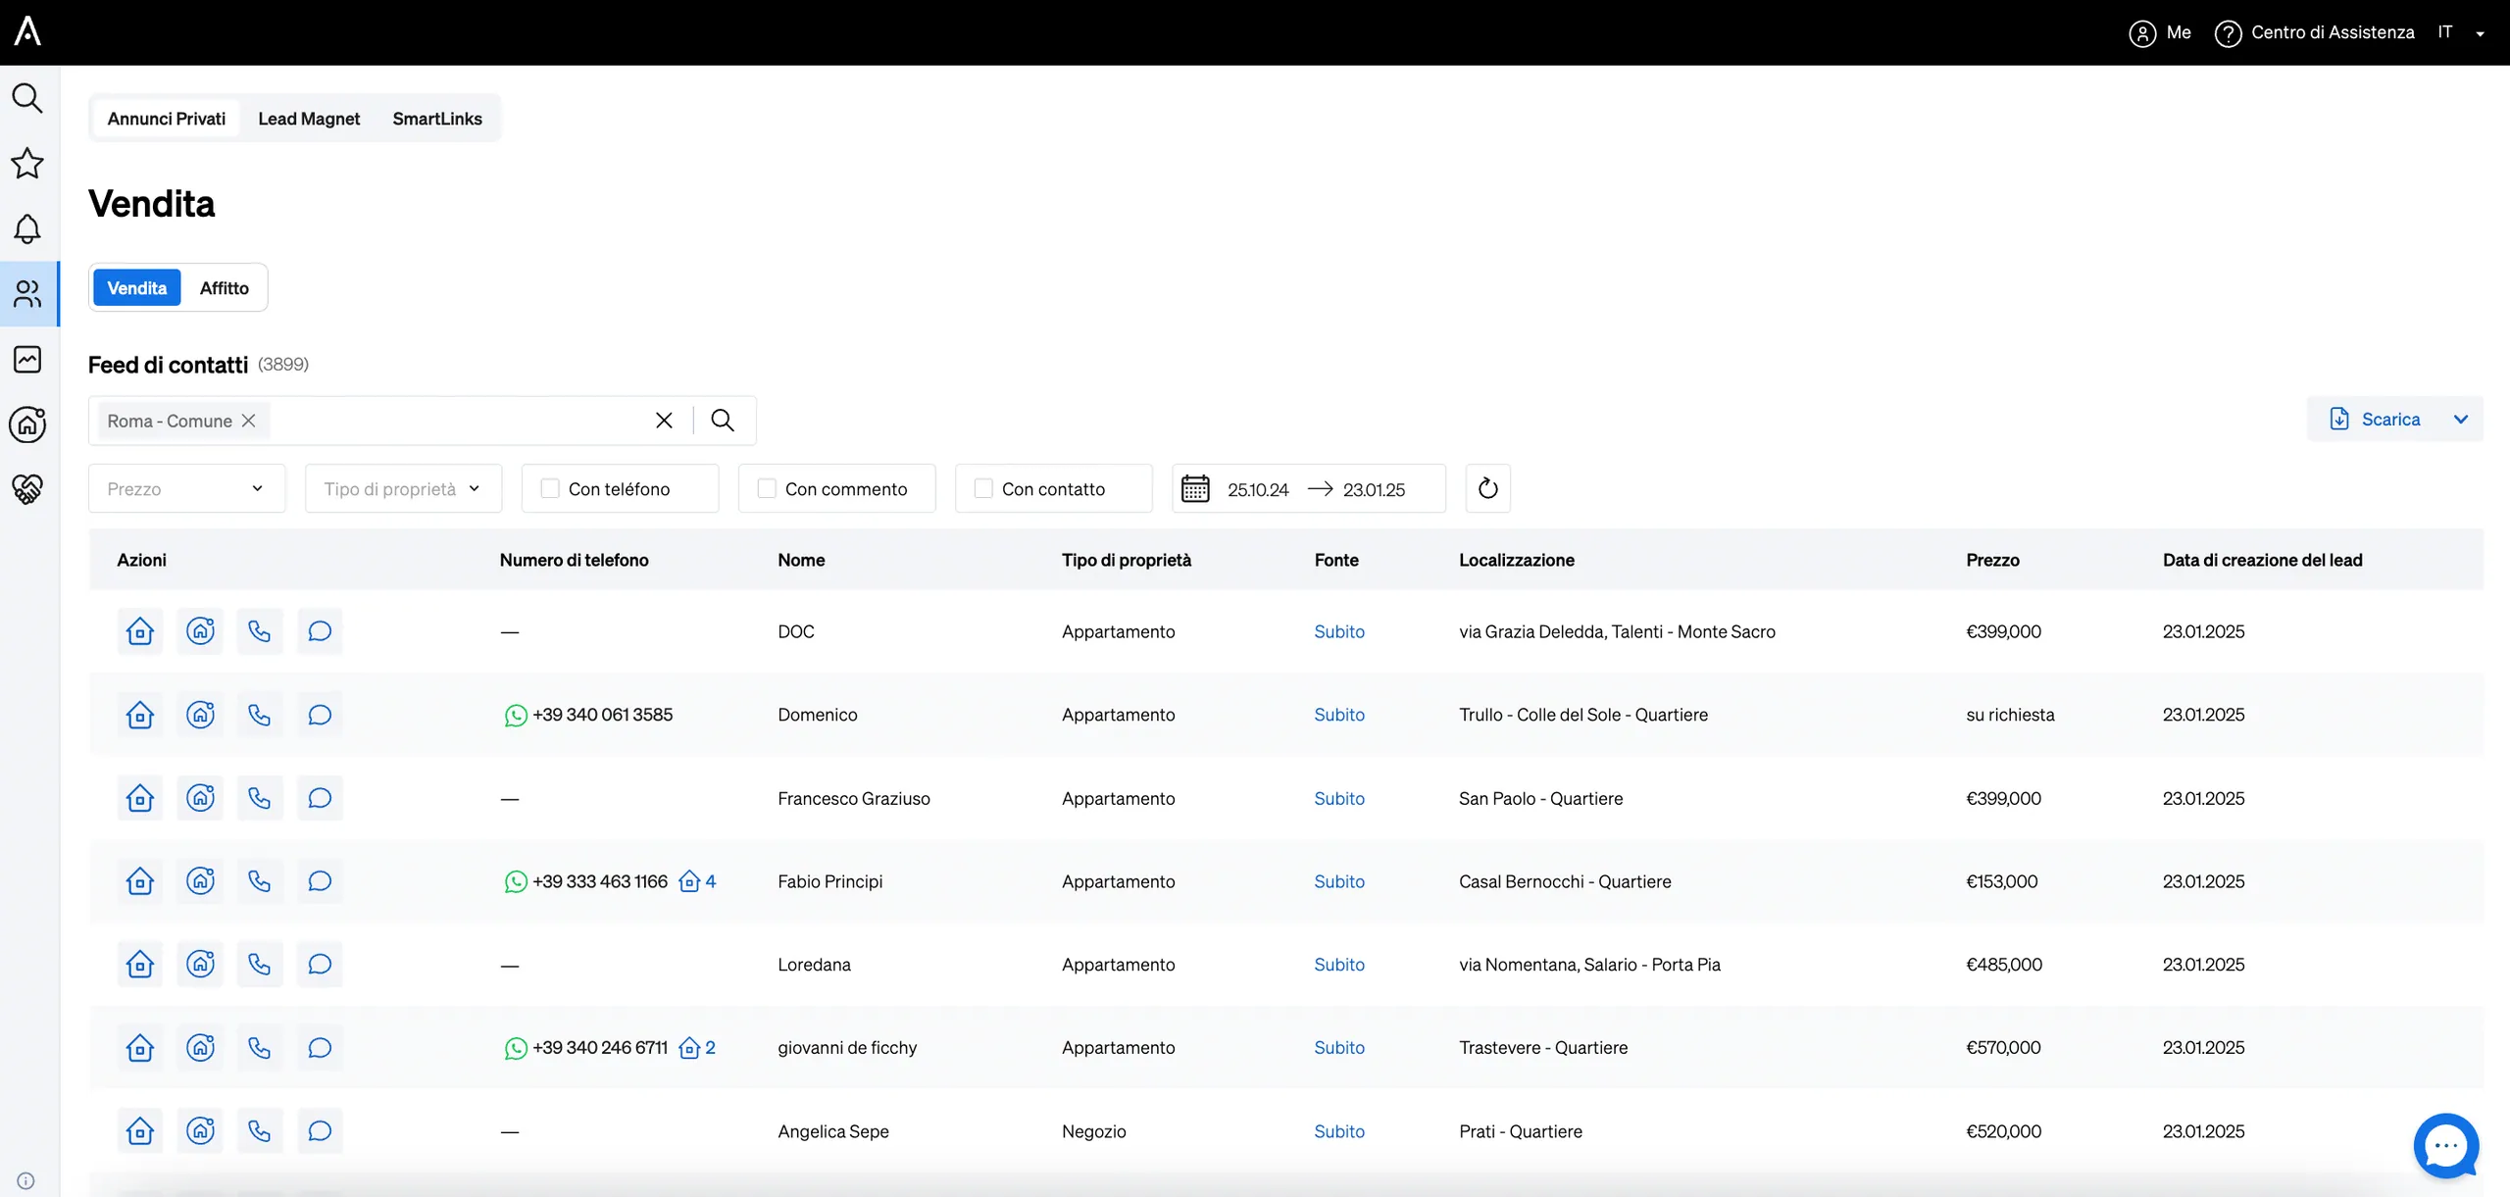Screen dimensions: 2510x1197
Task: Click the app logo in top-left
Action: coord(27,31)
